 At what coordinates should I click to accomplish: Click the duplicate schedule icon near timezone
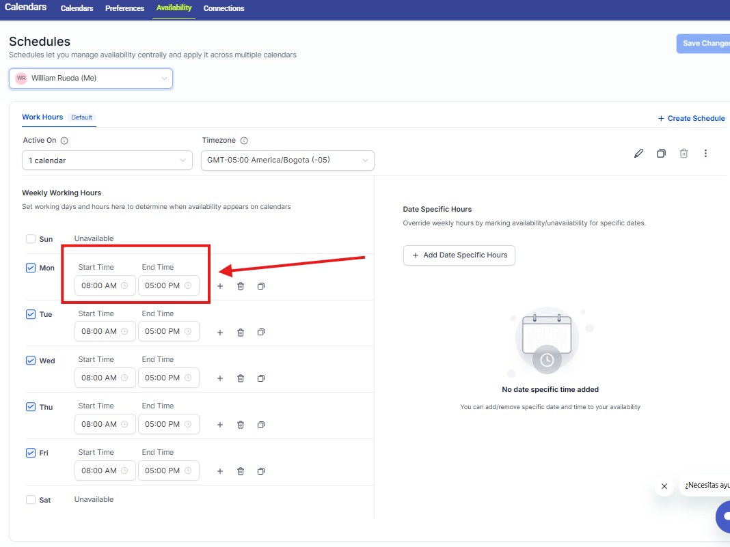point(661,154)
